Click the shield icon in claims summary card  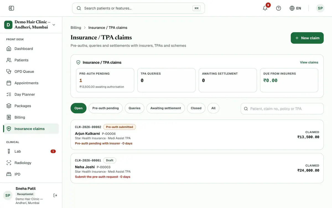click(x=78, y=62)
